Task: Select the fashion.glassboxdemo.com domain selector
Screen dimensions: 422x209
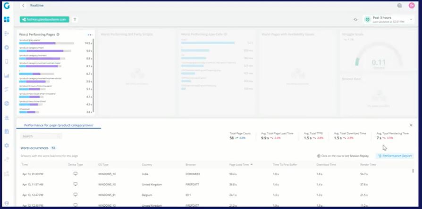Action: pos(44,19)
